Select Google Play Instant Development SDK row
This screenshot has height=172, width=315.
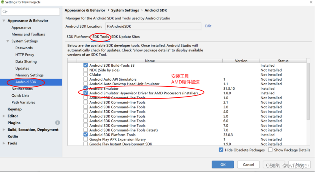click(120, 144)
